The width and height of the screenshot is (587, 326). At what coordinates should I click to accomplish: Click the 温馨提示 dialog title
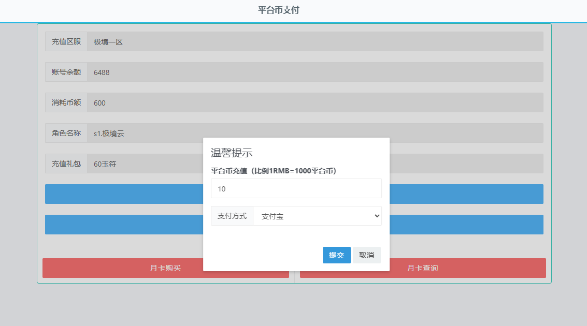[x=232, y=153]
